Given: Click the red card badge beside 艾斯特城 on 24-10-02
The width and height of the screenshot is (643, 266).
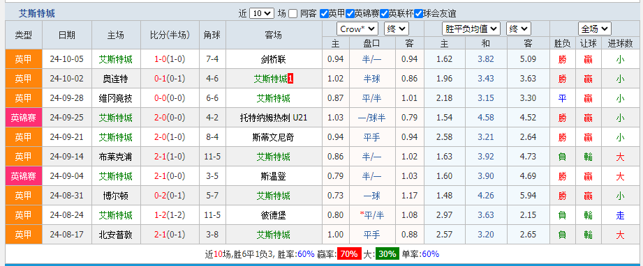Looking at the screenshot, I should tap(290, 79).
